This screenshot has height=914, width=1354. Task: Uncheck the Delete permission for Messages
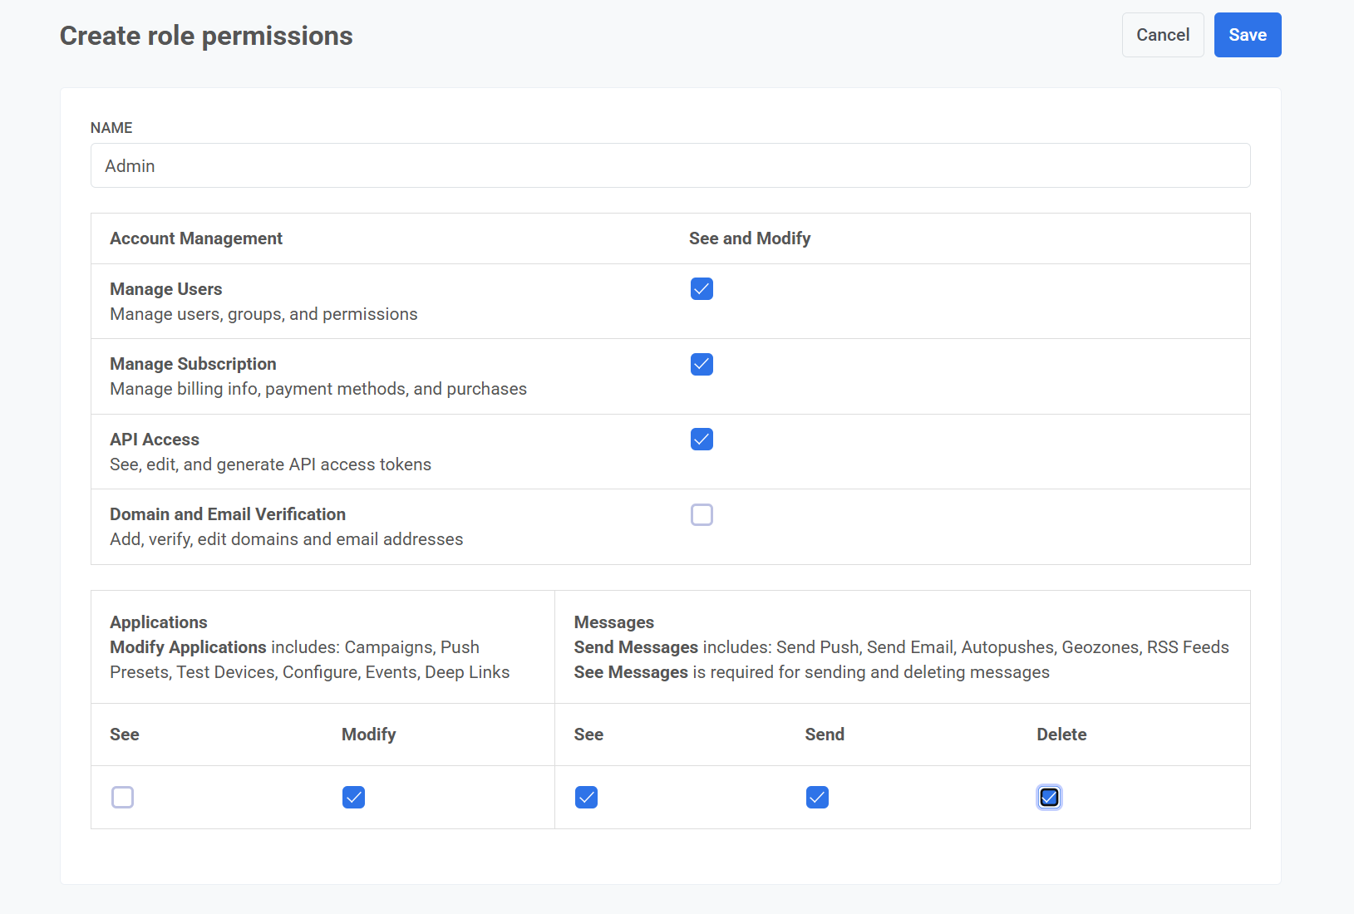[1049, 797]
